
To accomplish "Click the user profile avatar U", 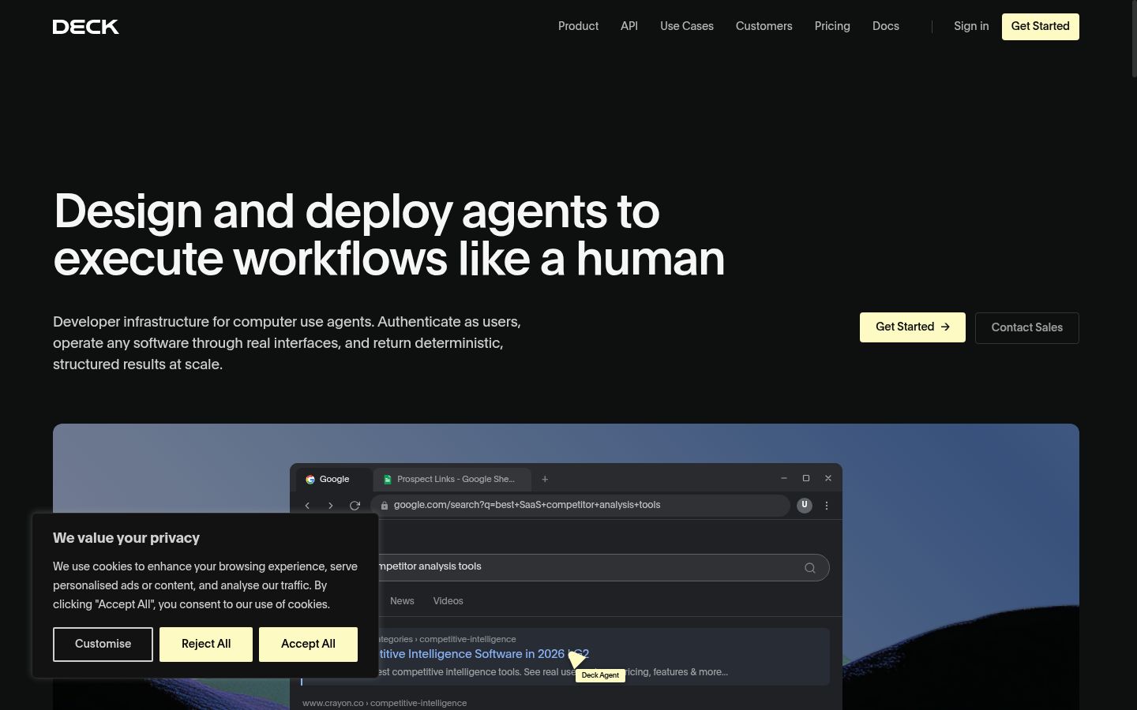I will point(805,506).
